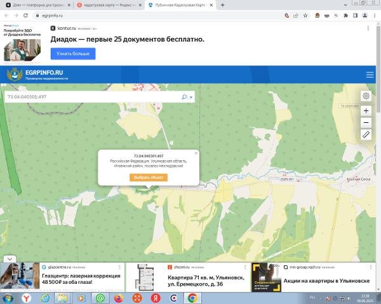The height and width of the screenshot is (304, 381).
Task: Open the EGRPINFO hamburger menu
Action: tap(370, 75)
